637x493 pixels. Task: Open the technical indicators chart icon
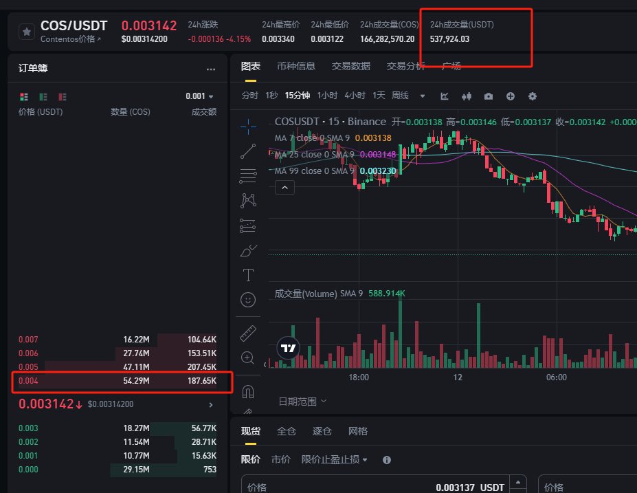click(x=445, y=96)
